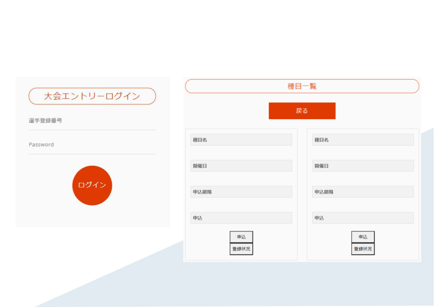Viewport: 434px width, 307px height.
Task: Click 申込期限 field in right card
Action: pyautogui.click(x=363, y=192)
